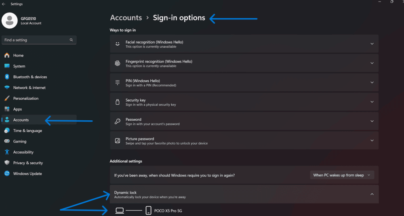Expand the PIN (Windows Hello) chevron
Screen dimensions: 404x216
click(x=372, y=82)
